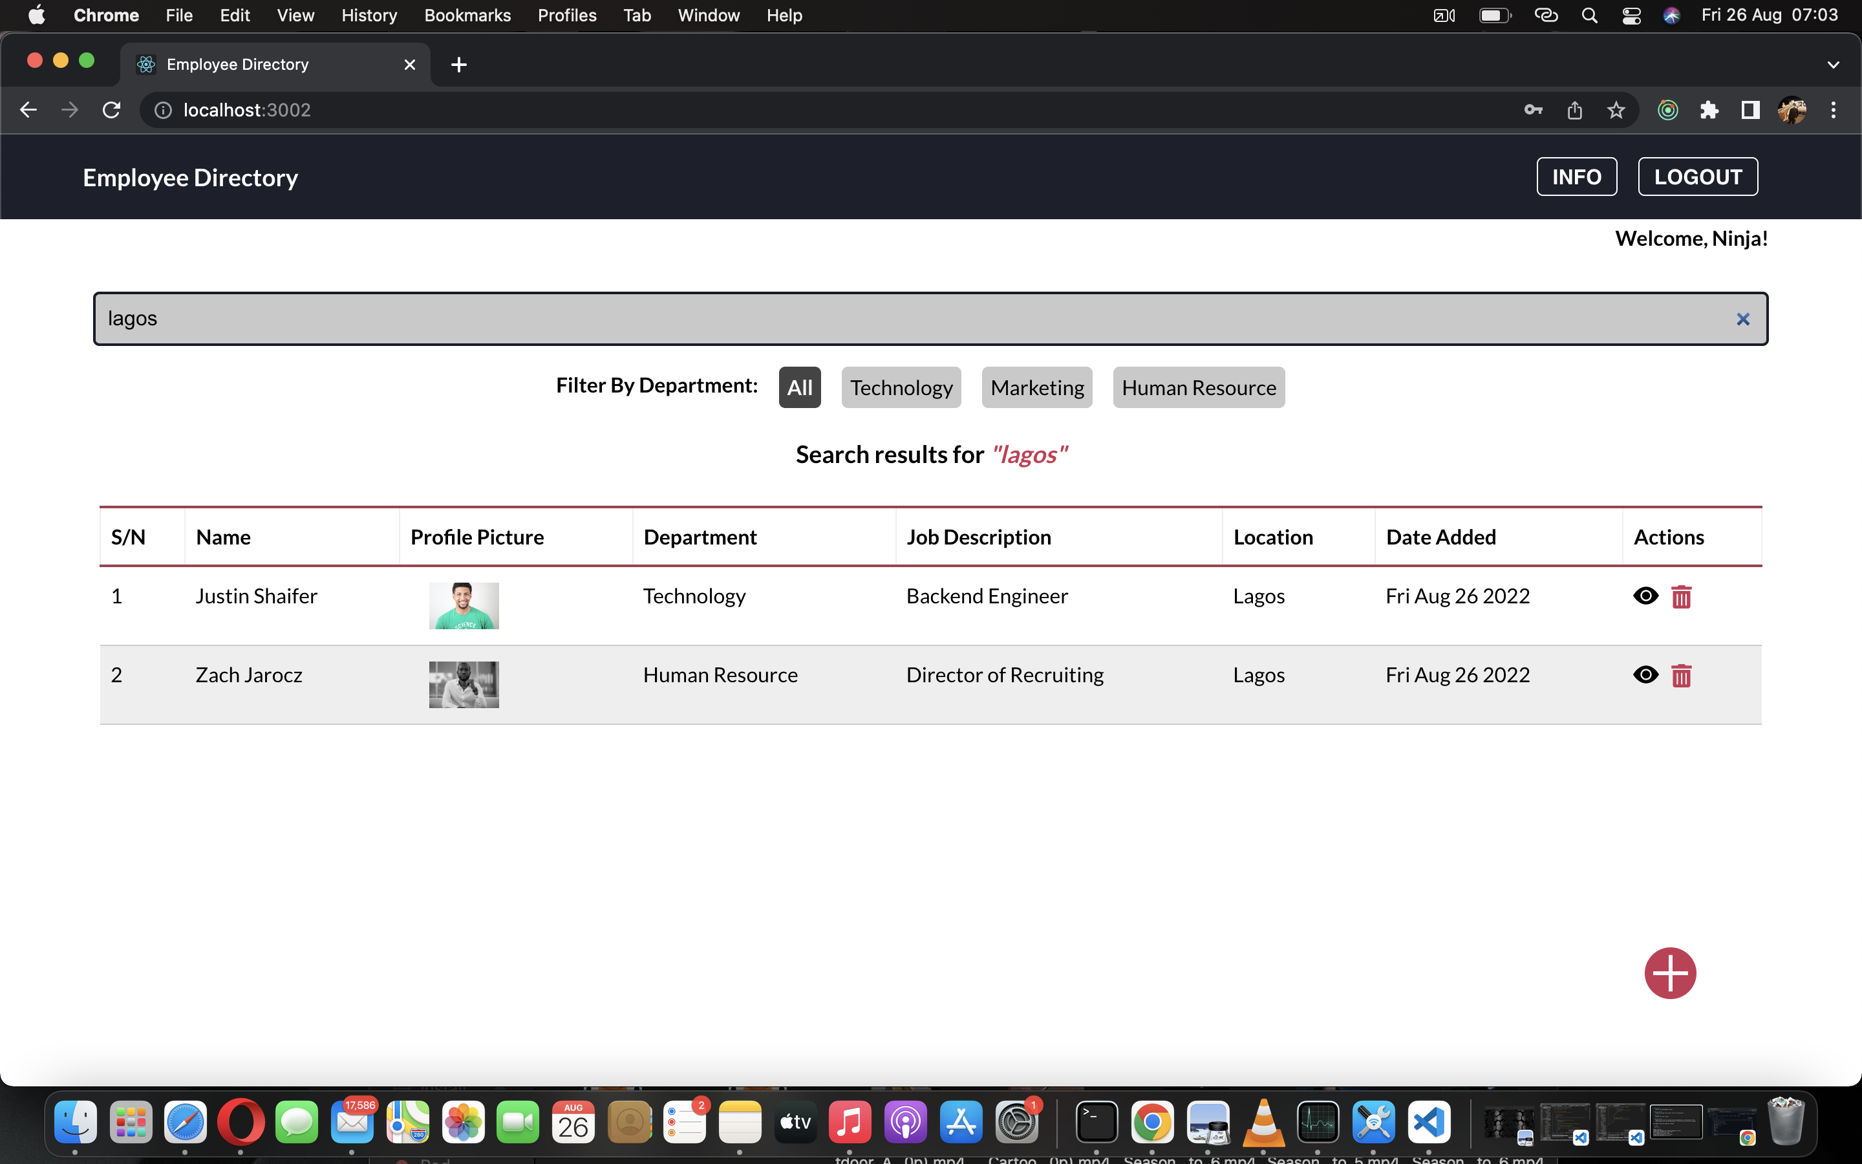Open the Chrome extensions puzzle icon
Image resolution: width=1862 pixels, height=1164 pixels.
pyautogui.click(x=1709, y=110)
